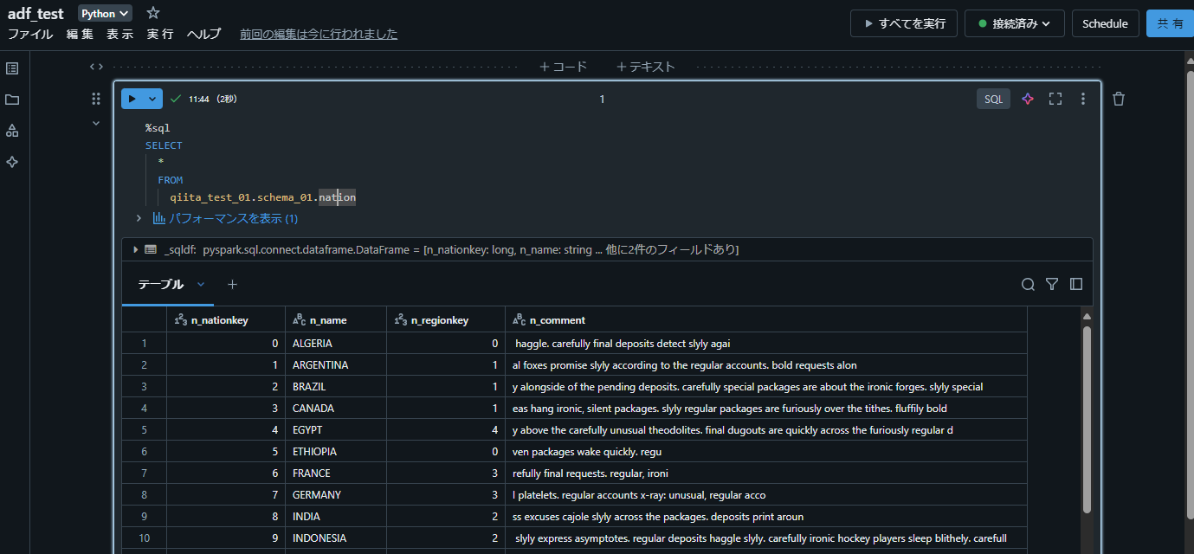Viewport: 1194px width, 554px height.
Task: Click row number 5 in results table
Action: click(x=144, y=430)
